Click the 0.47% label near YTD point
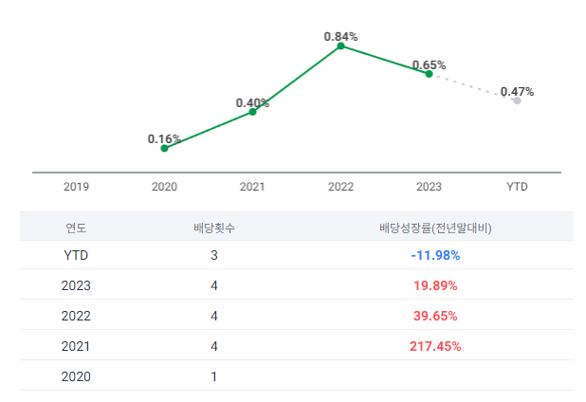 [517, 92]
